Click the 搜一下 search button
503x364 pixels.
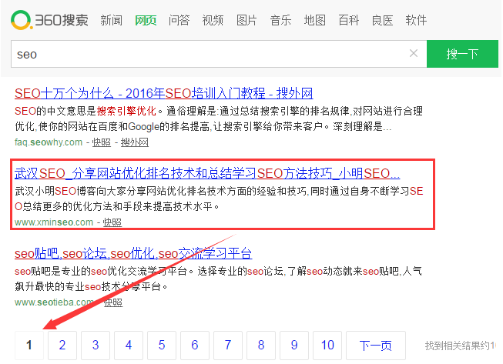(x=462, y=54)
